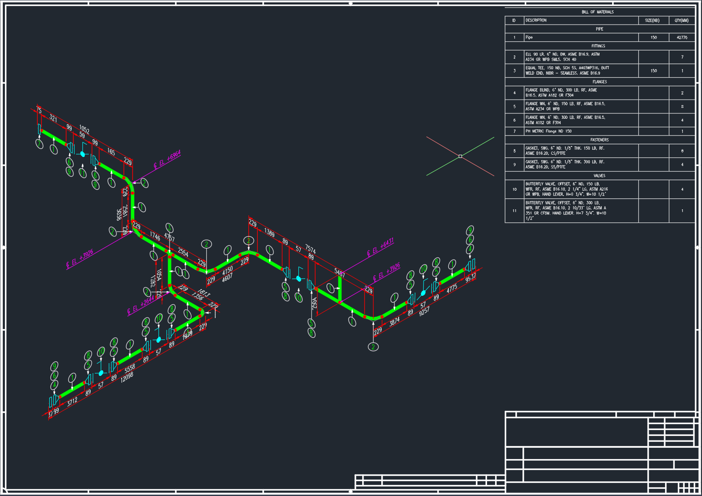The height and width of the screenshot is (496, 702).
Task: Select the "321" dimension text
Action: coord(53,118)
